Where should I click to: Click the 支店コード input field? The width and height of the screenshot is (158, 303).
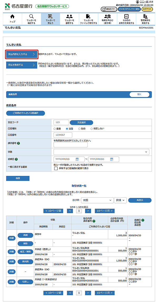(x=61, y=123)
